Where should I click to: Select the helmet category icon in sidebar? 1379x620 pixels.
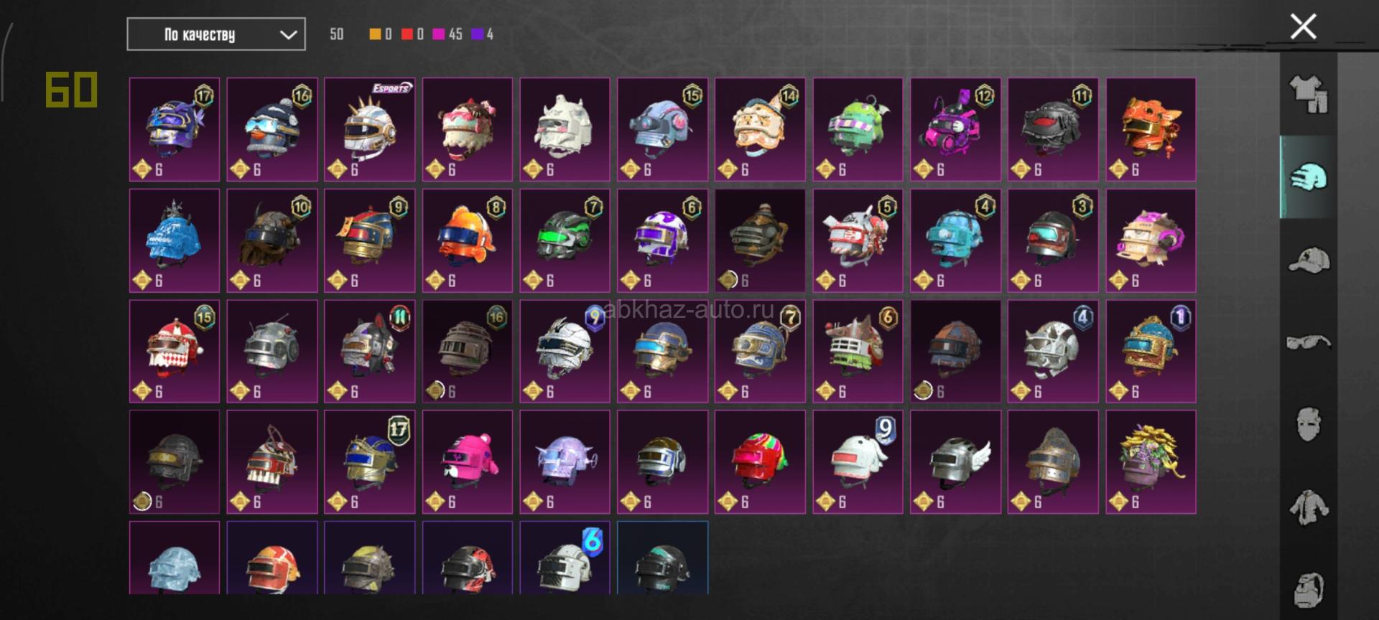coord(1309,177)
